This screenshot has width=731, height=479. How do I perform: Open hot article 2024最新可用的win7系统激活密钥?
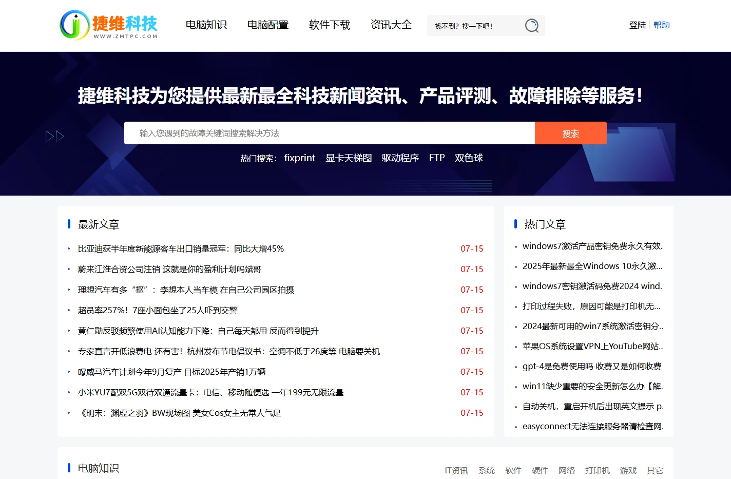click(593, 326)
